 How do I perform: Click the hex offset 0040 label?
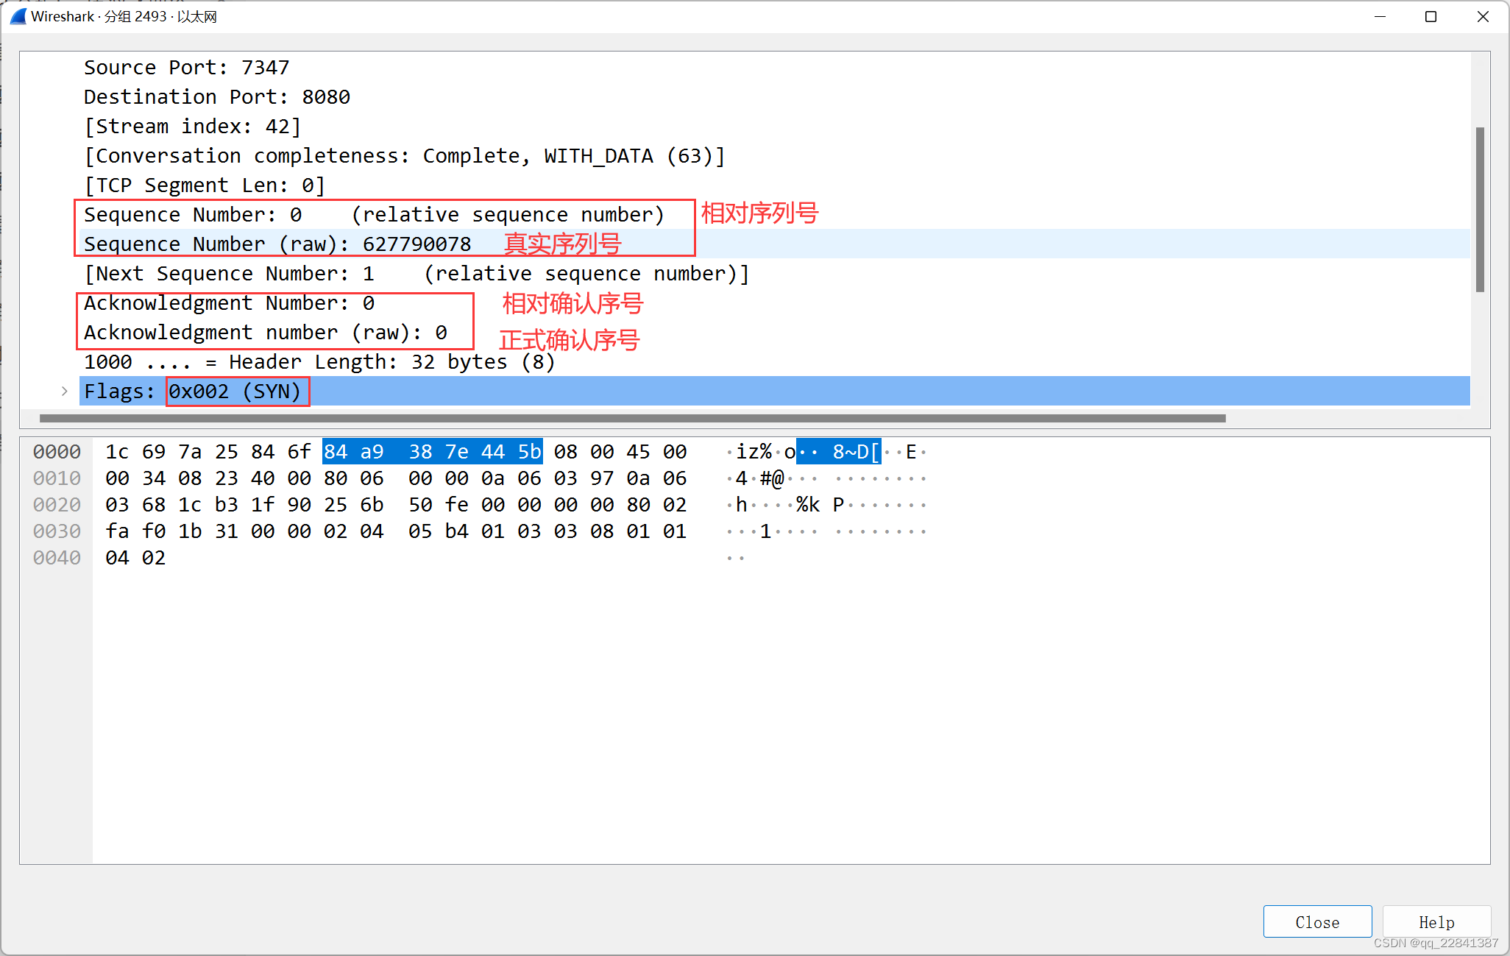pos(57,558)
